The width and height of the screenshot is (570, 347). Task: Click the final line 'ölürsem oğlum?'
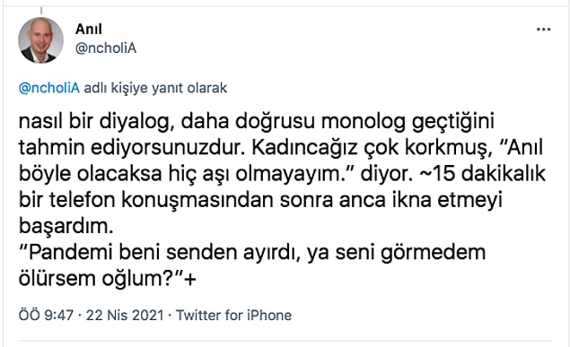[108, 279]
